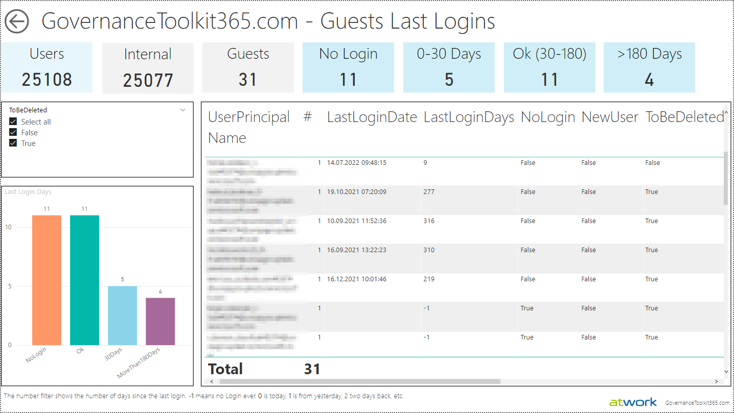Click the report title GovernanceToolkit365.com - Guests Last Logins
The width and height of the screenshot is (734, 413).
[268, 21]
